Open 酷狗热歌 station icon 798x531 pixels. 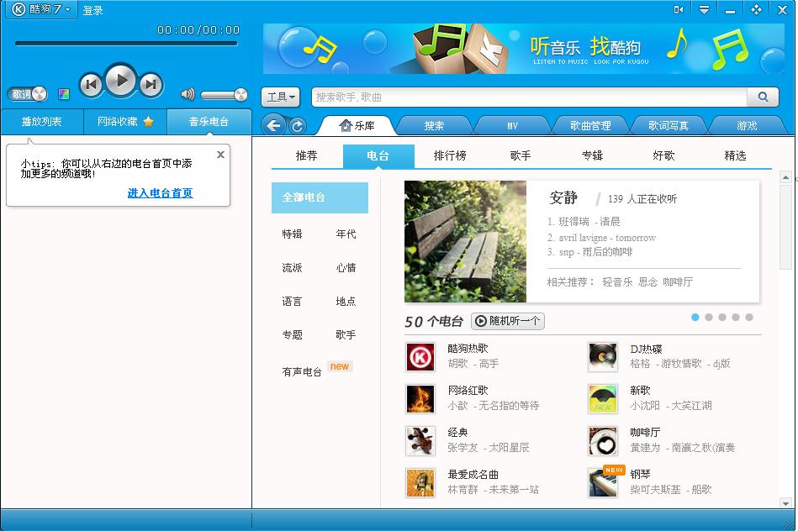coord(420,357)
